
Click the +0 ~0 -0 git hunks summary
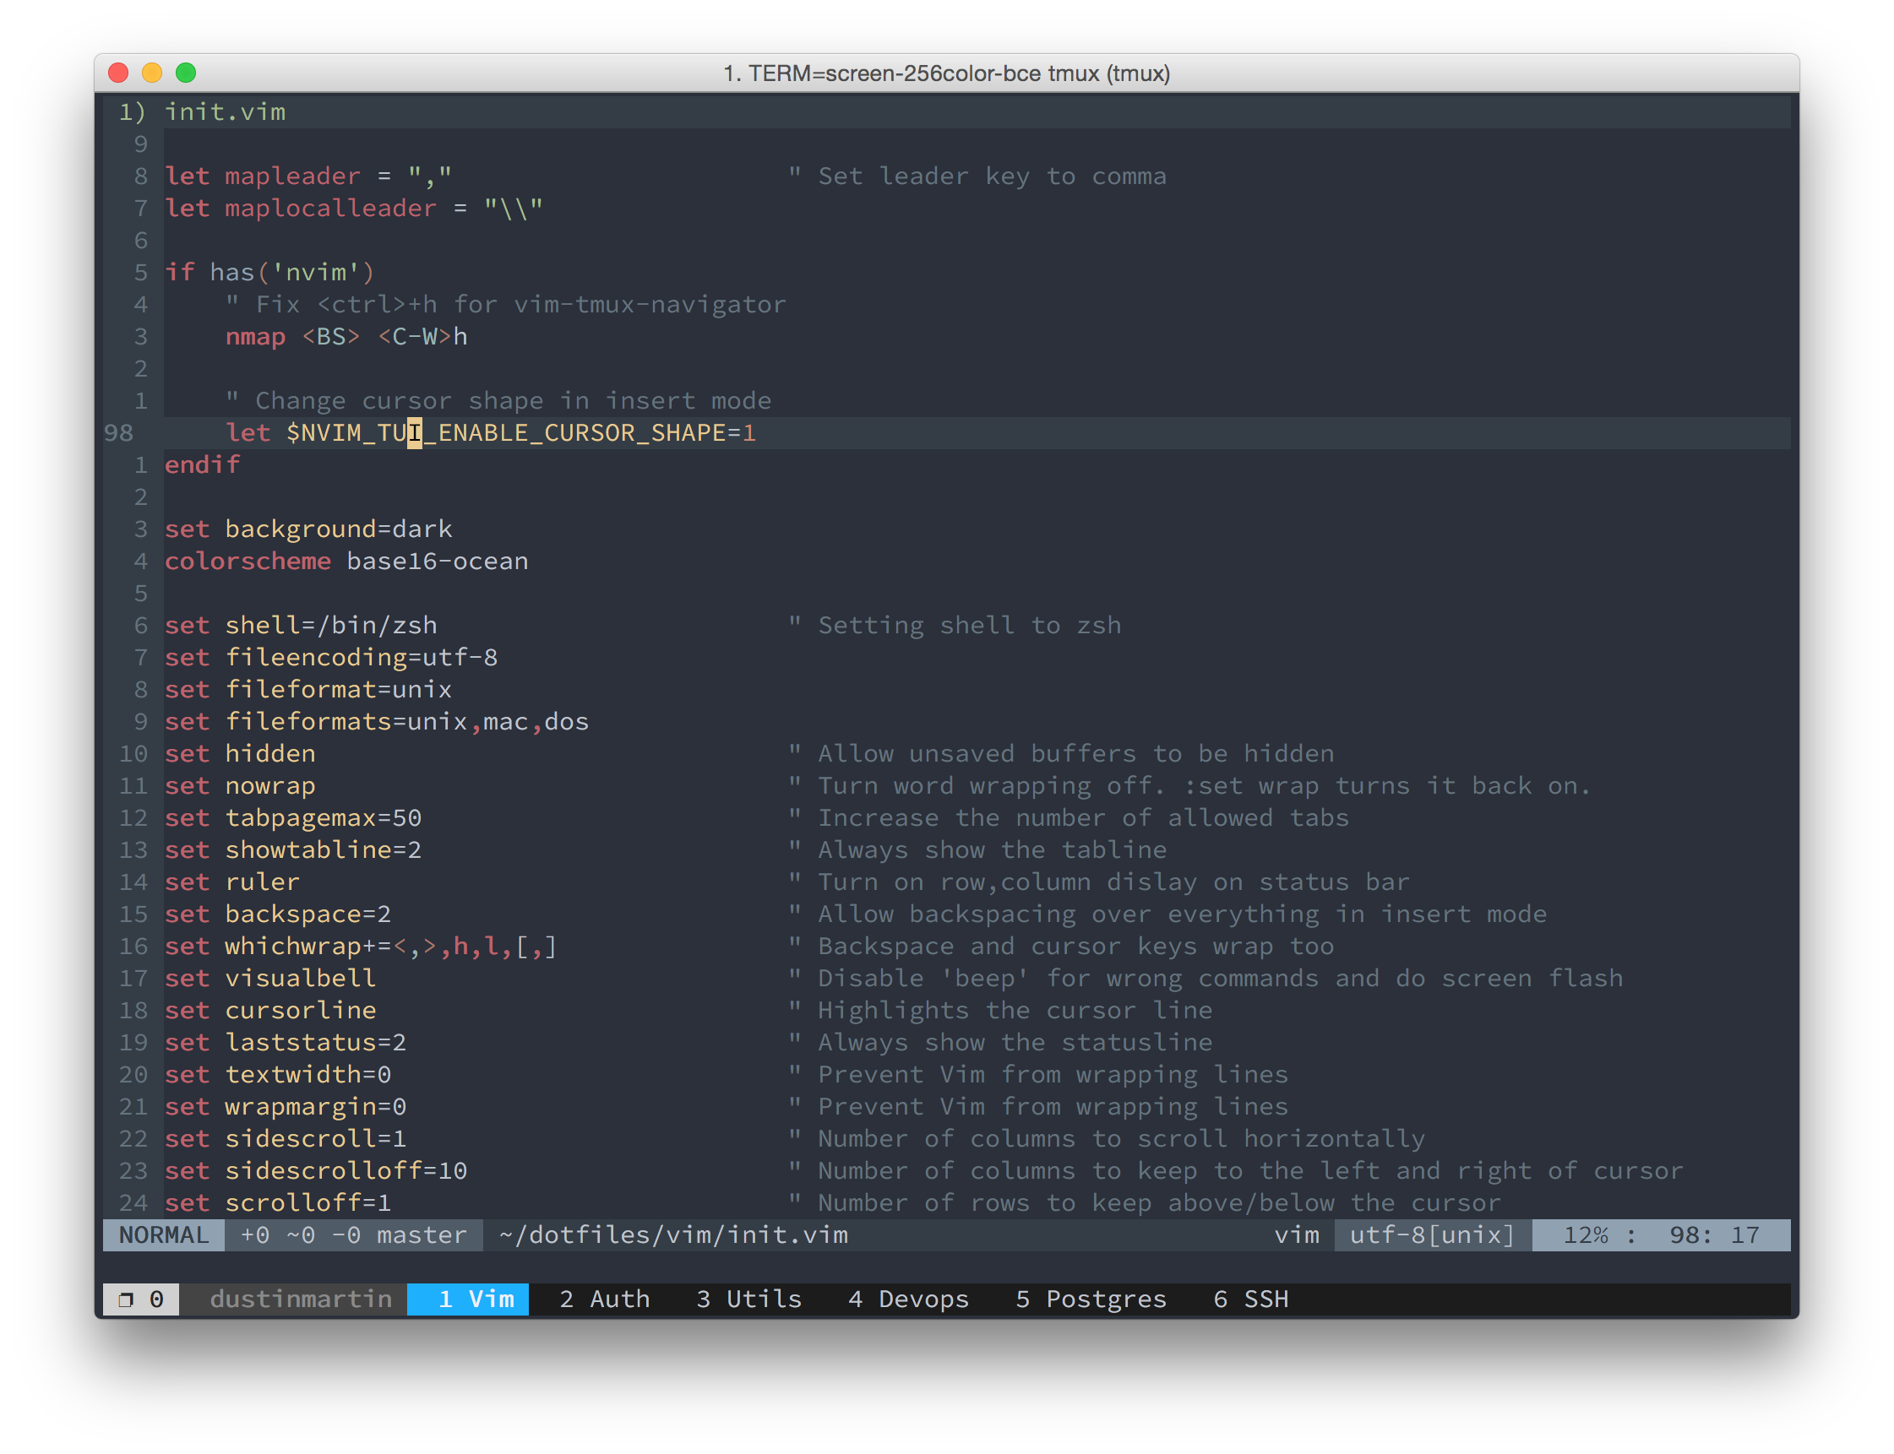tap(301, 1235)
